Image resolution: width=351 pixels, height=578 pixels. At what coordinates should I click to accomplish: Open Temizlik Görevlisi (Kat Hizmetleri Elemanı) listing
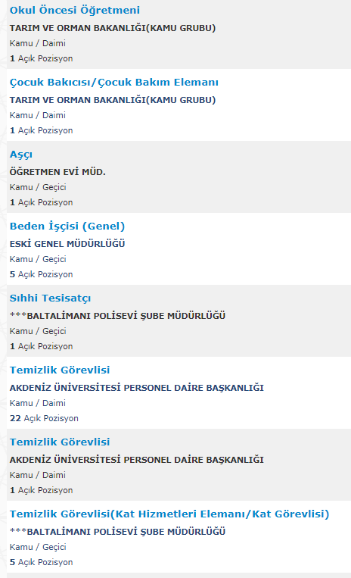tap(169, 514)
